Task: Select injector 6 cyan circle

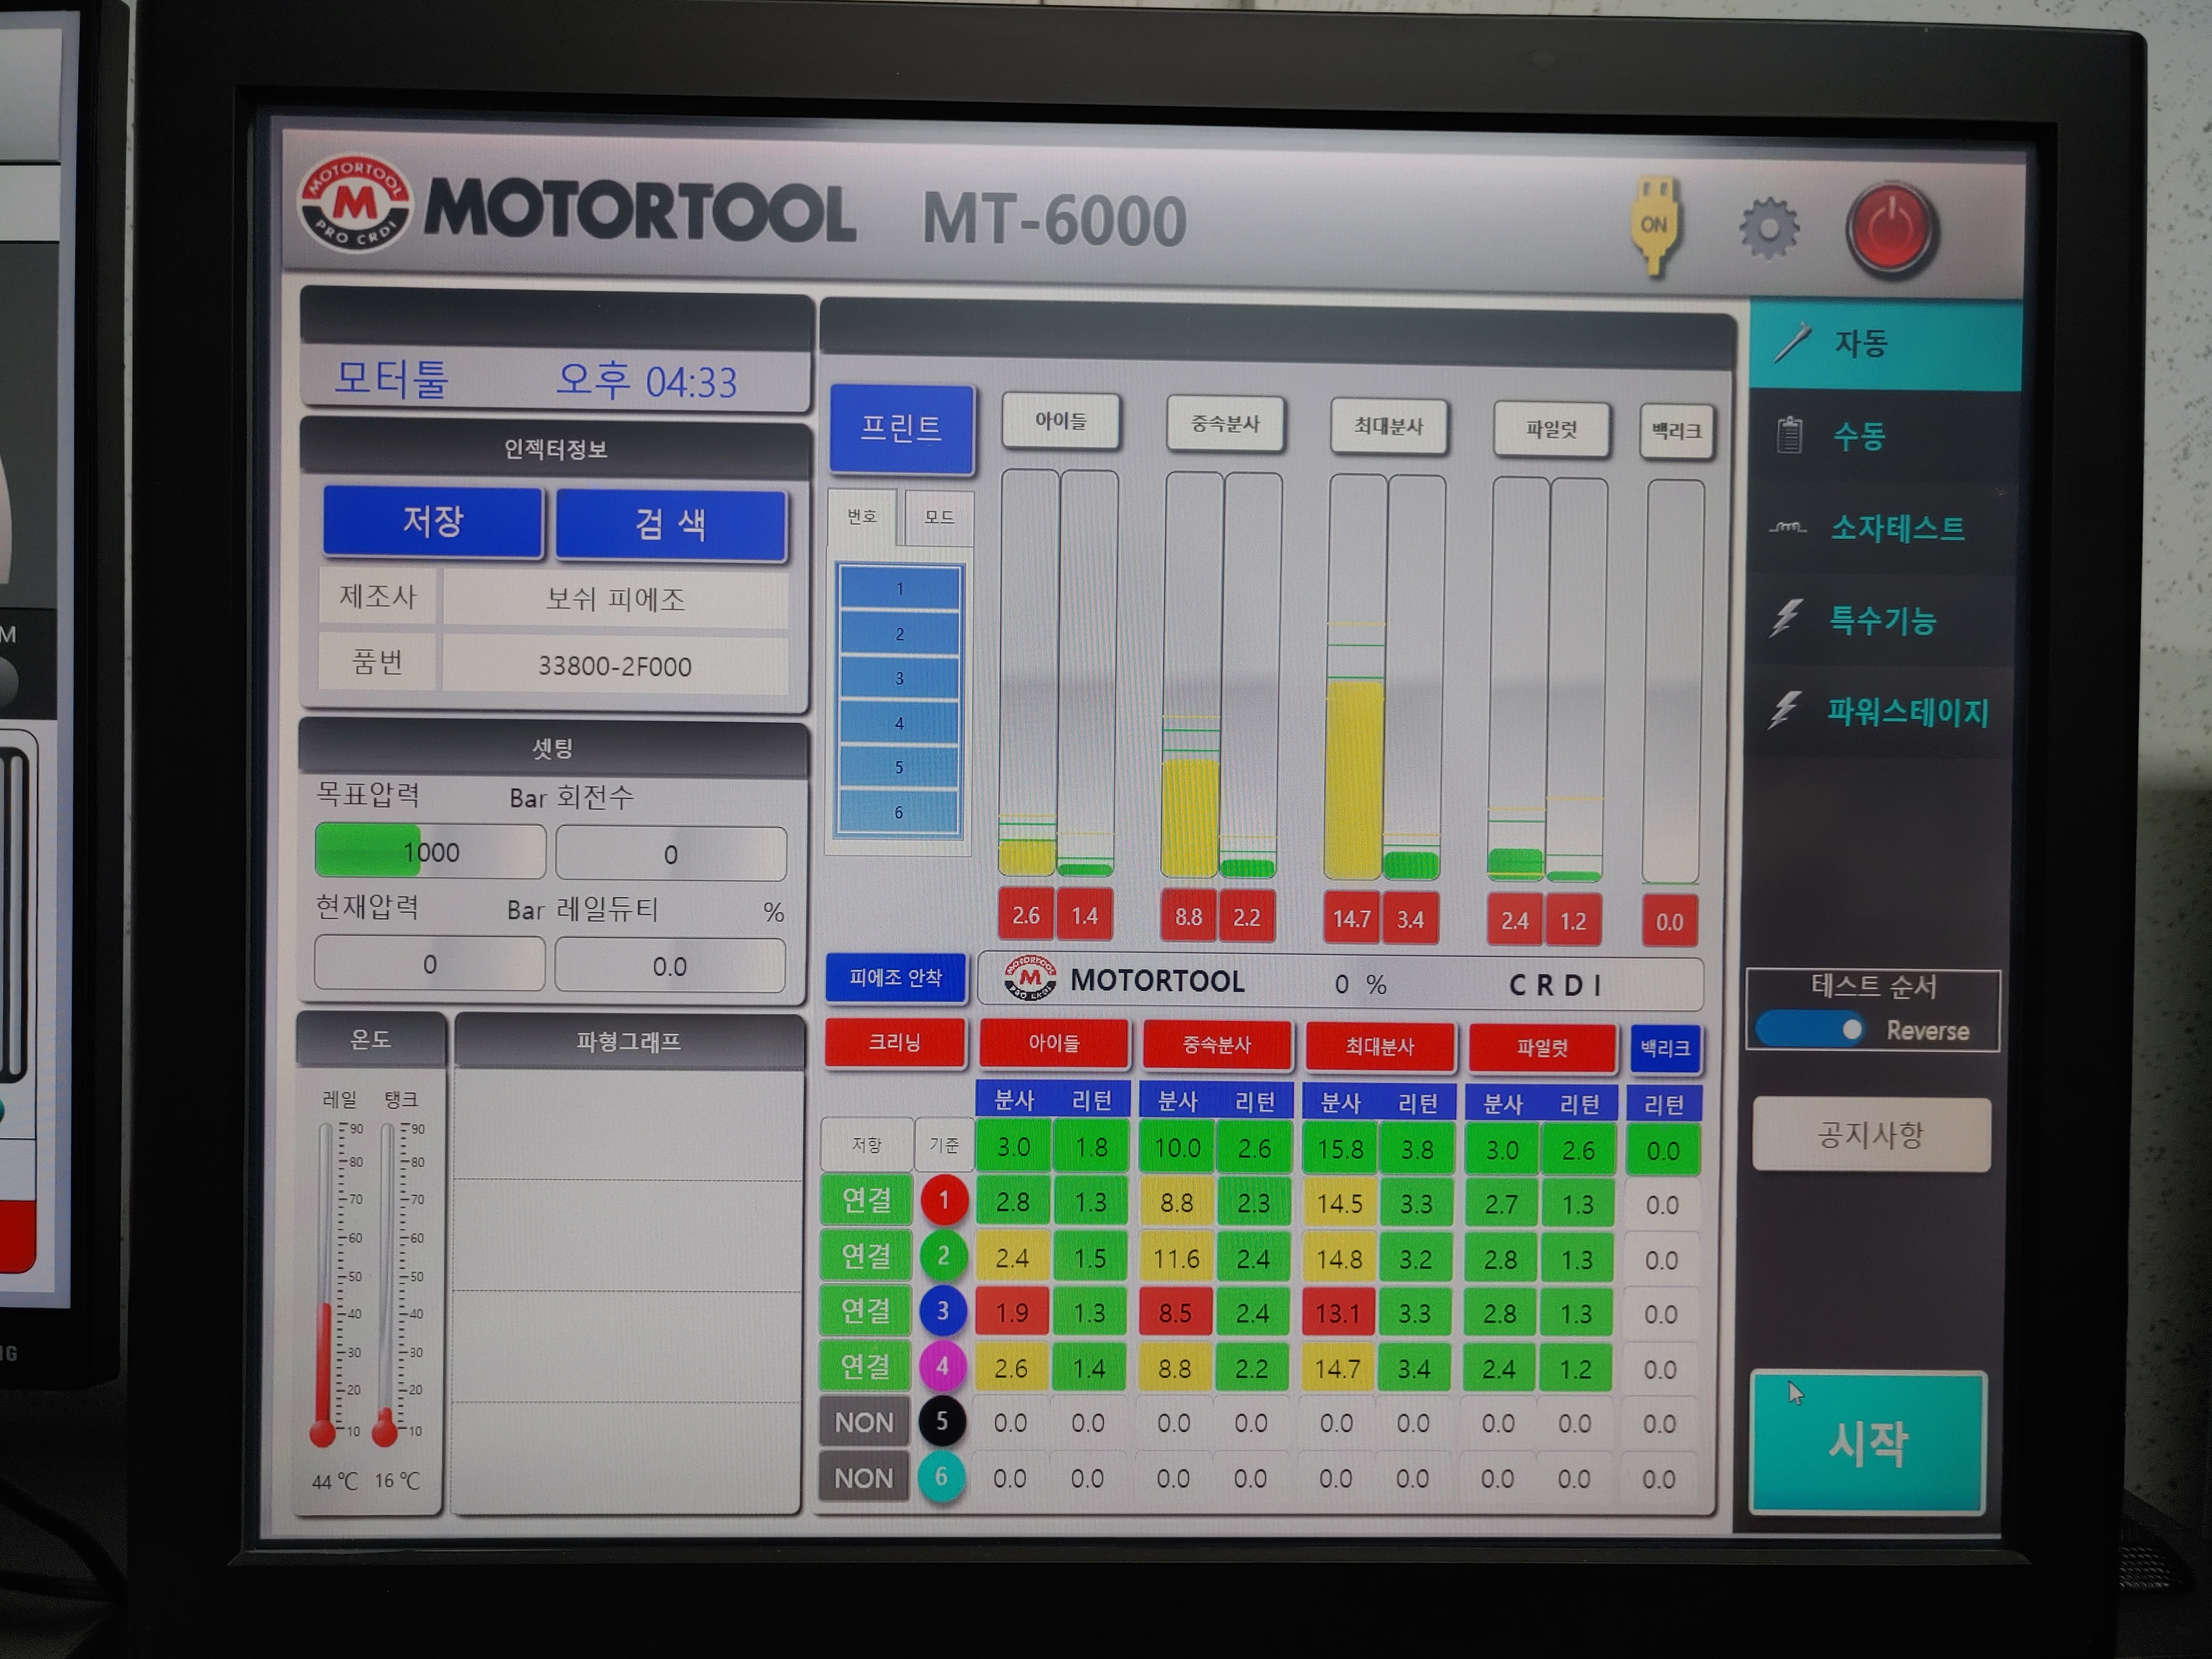Action: [x=941, y=1476]
